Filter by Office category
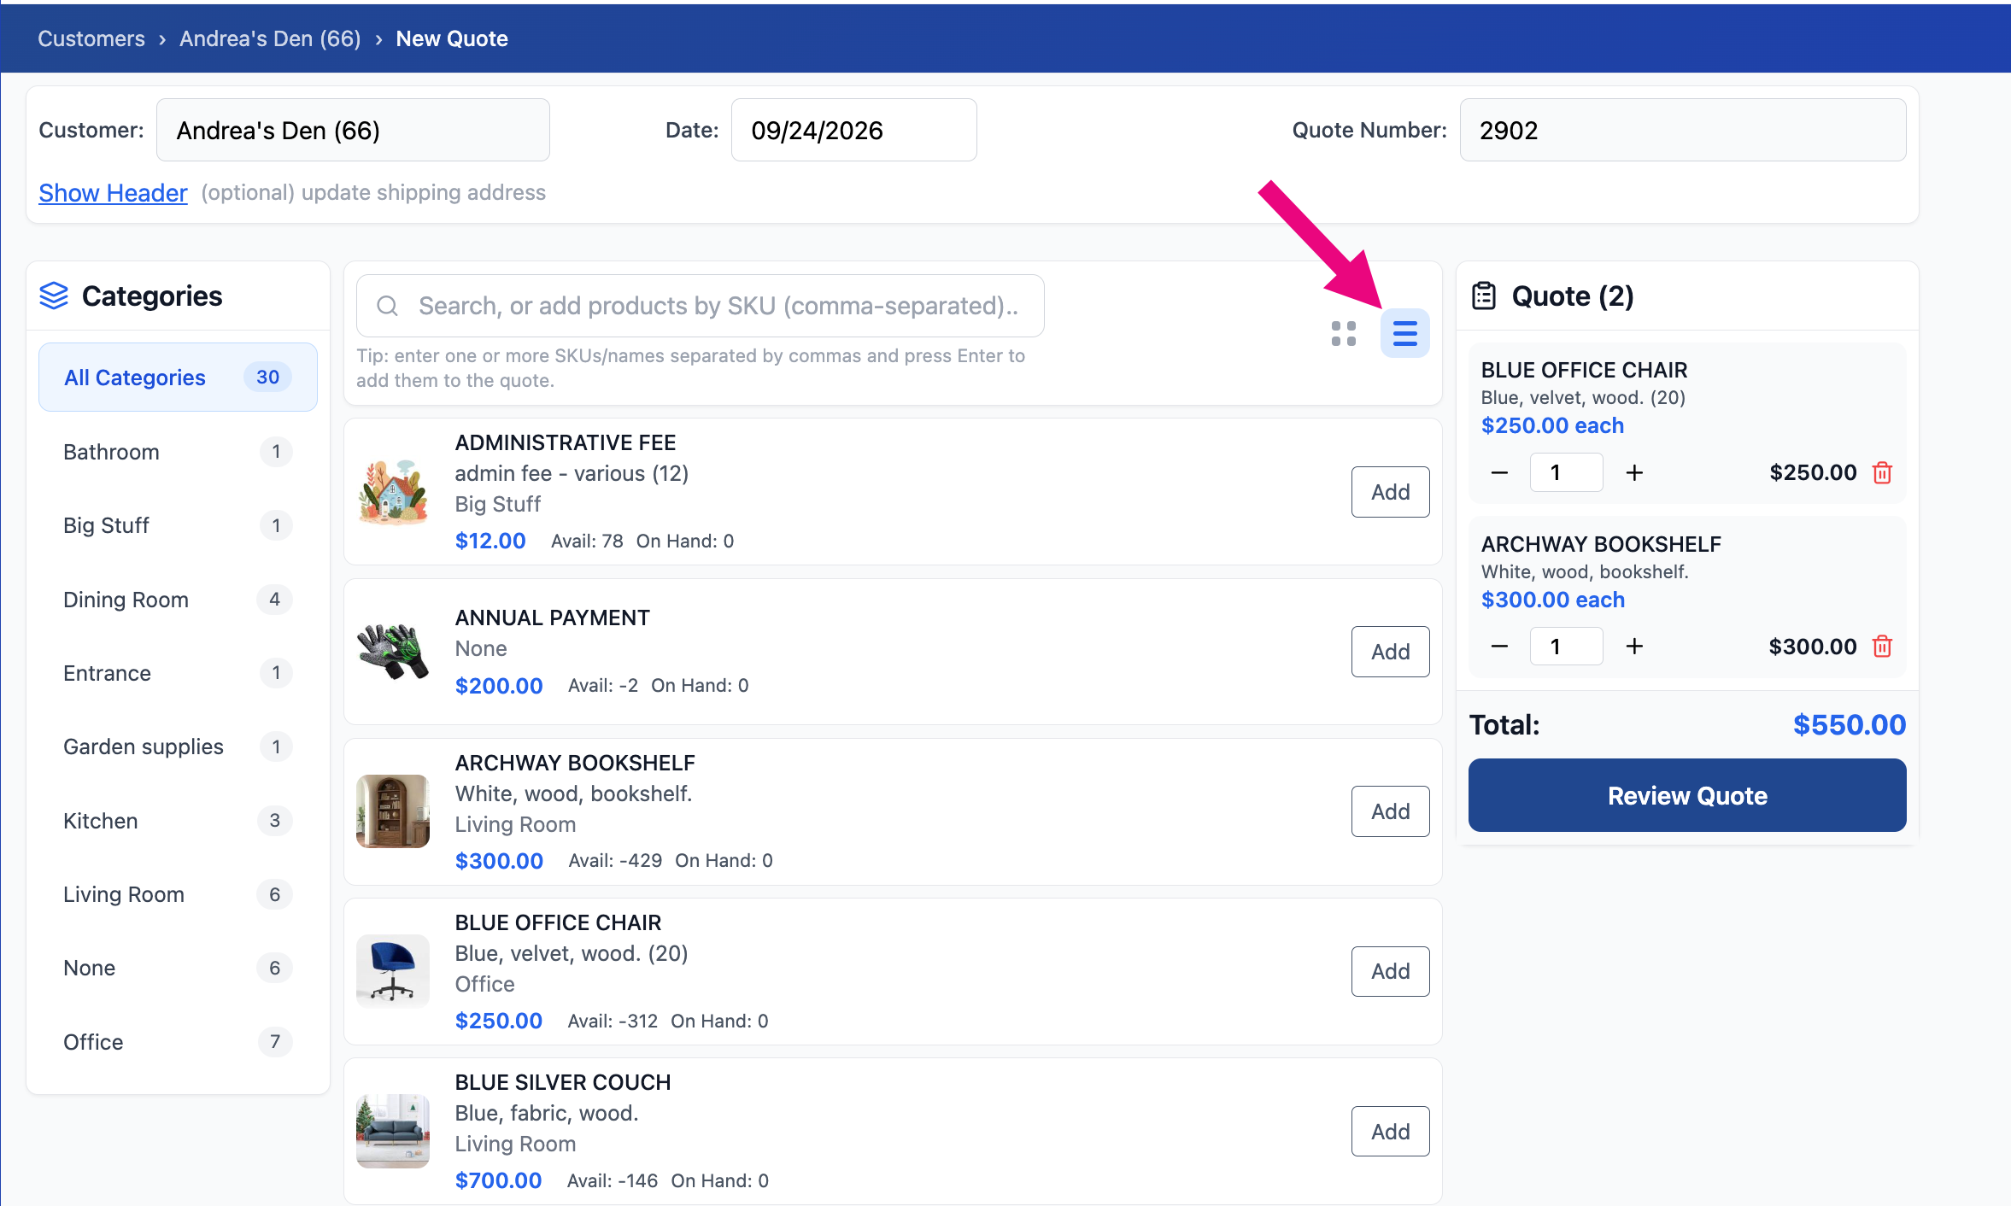 178,1042
